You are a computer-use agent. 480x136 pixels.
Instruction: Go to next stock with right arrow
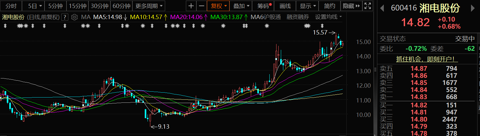tap(475, 8)
